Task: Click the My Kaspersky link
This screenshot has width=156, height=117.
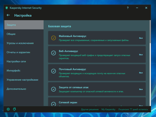Action: 108,109
